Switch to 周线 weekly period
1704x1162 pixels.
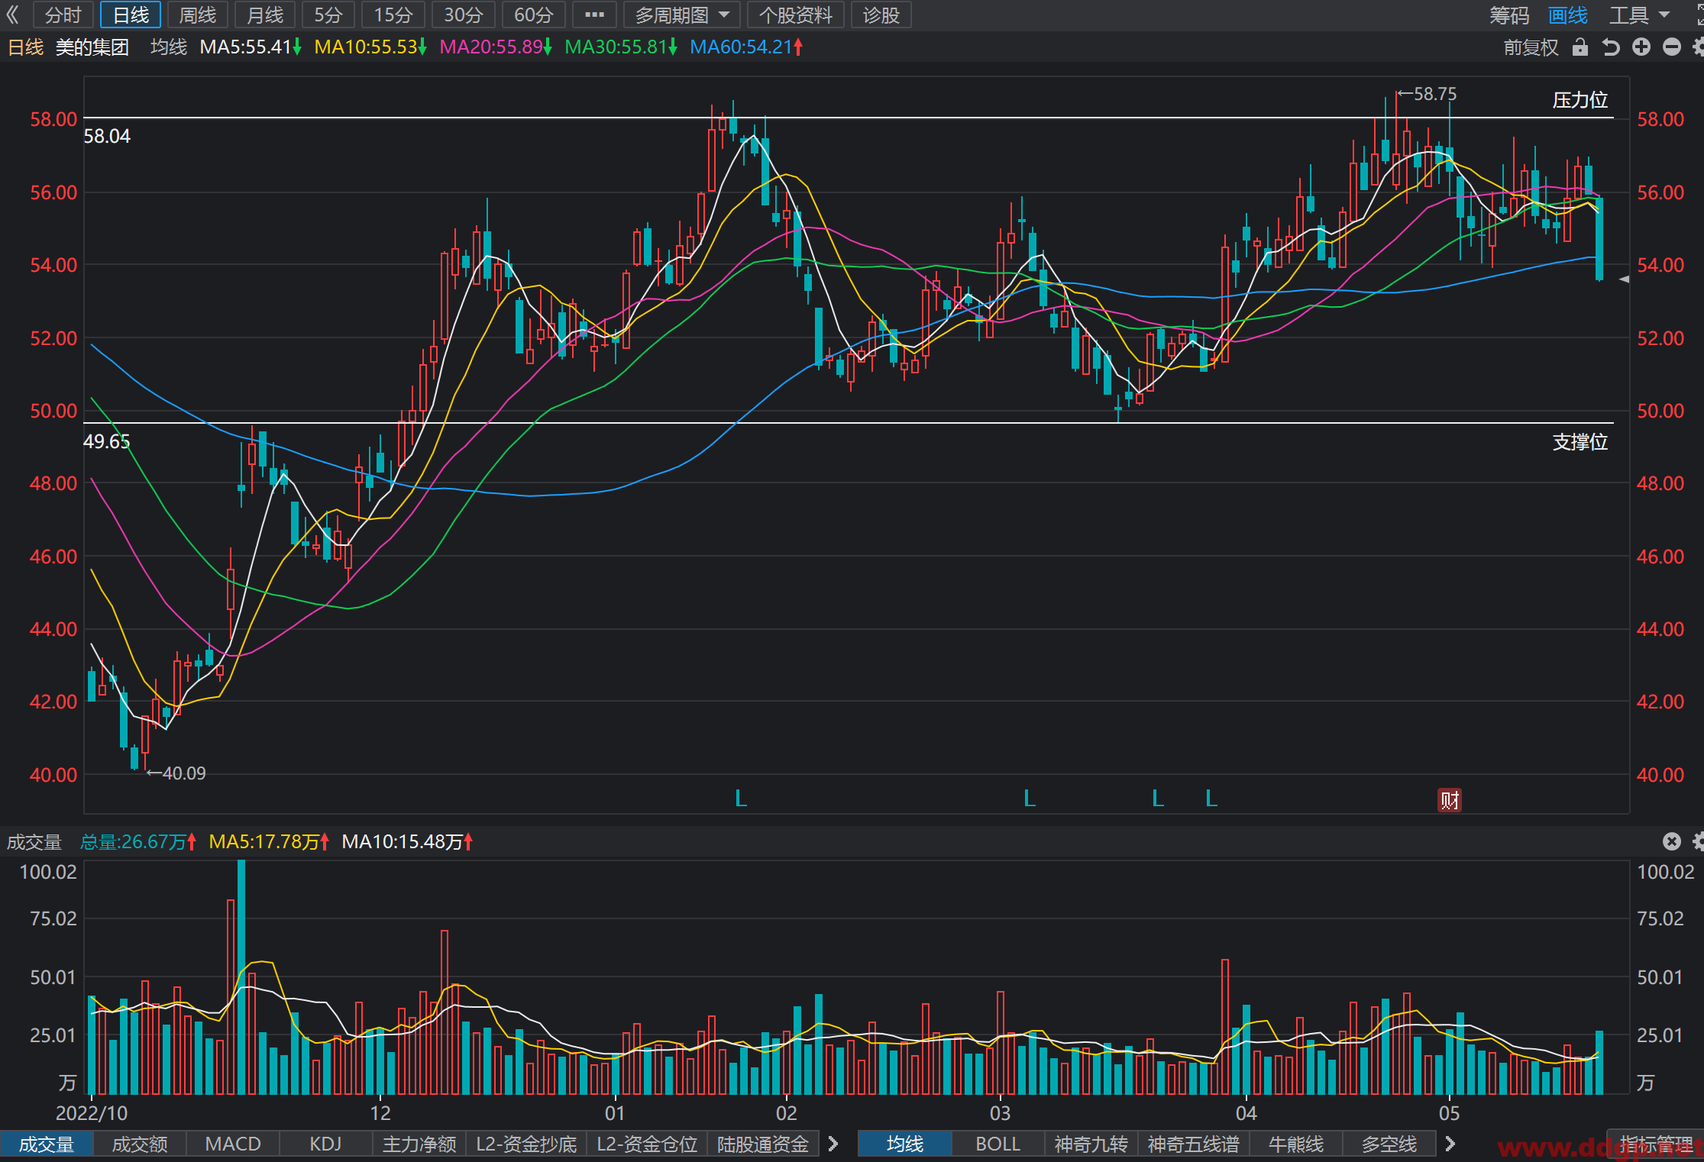198,15
